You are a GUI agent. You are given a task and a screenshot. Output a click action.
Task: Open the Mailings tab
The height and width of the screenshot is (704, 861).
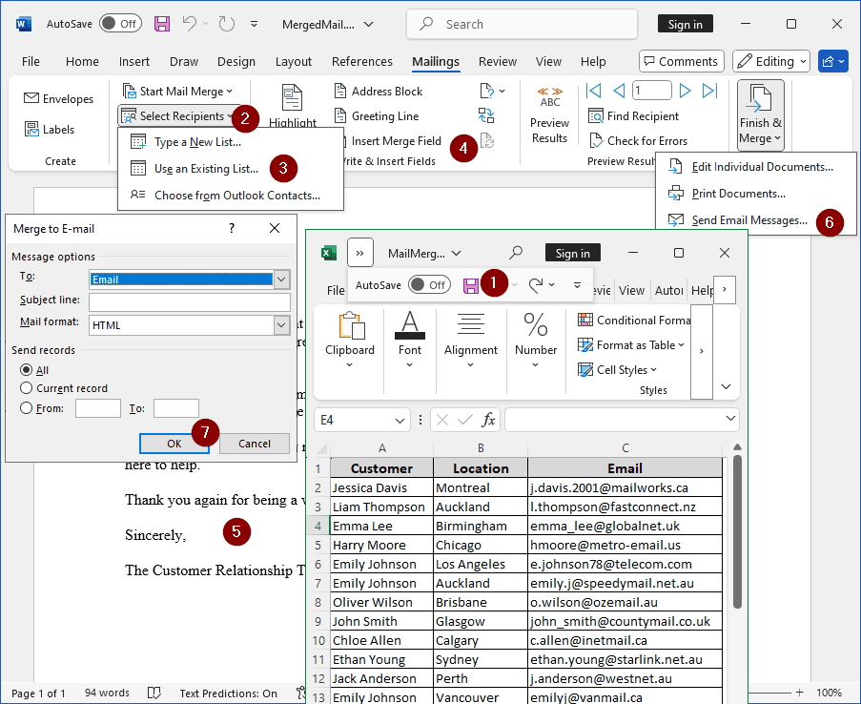pos(436,62)
